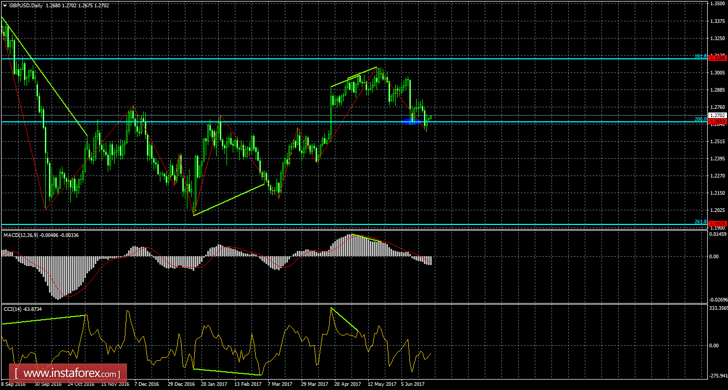Select the white 1.2702 current price tag
The image size is (728, 390).
tap(717, 115)
